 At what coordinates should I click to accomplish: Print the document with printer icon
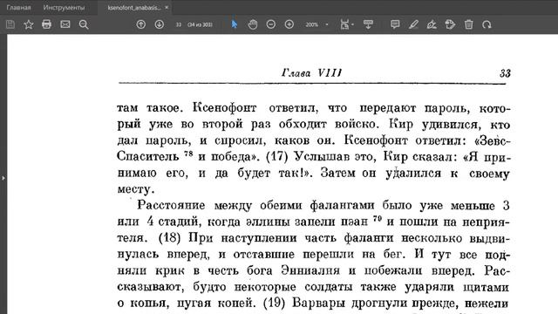point(46,24)
